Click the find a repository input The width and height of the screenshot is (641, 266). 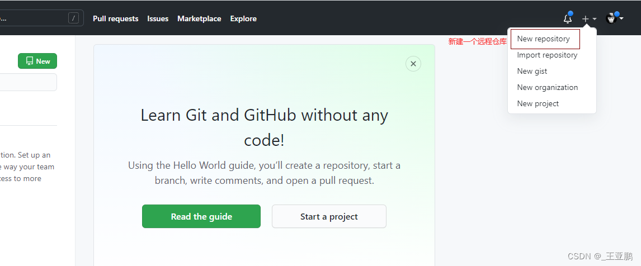tap(28, 82)
